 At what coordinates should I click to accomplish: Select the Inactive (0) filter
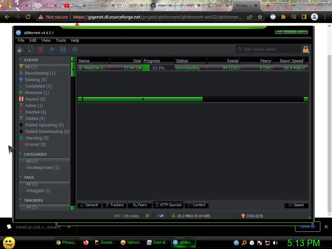click(44, 112)
